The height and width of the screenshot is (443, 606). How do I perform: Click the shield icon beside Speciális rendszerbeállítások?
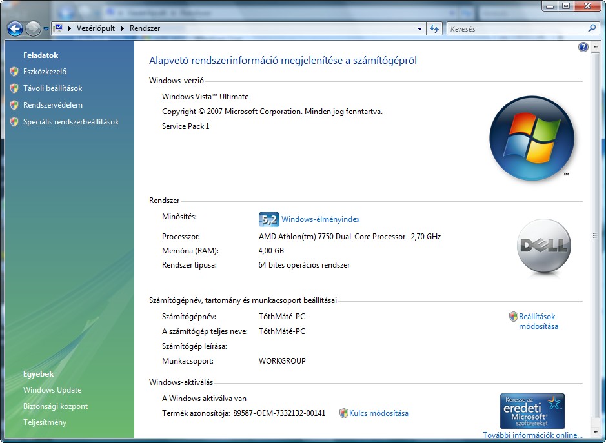point(14,122)
